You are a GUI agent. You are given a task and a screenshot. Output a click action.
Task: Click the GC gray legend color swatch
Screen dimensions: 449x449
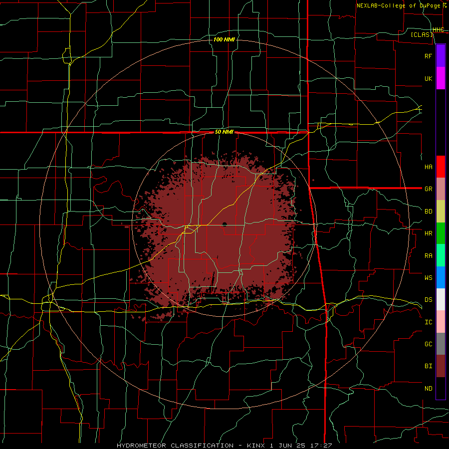(x=441, y=344)
